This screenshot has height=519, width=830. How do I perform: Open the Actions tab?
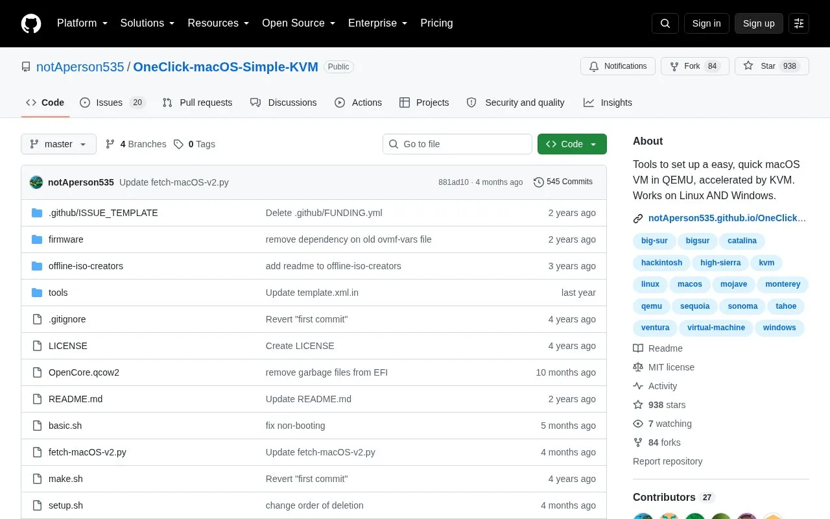[x=358, y=103]
